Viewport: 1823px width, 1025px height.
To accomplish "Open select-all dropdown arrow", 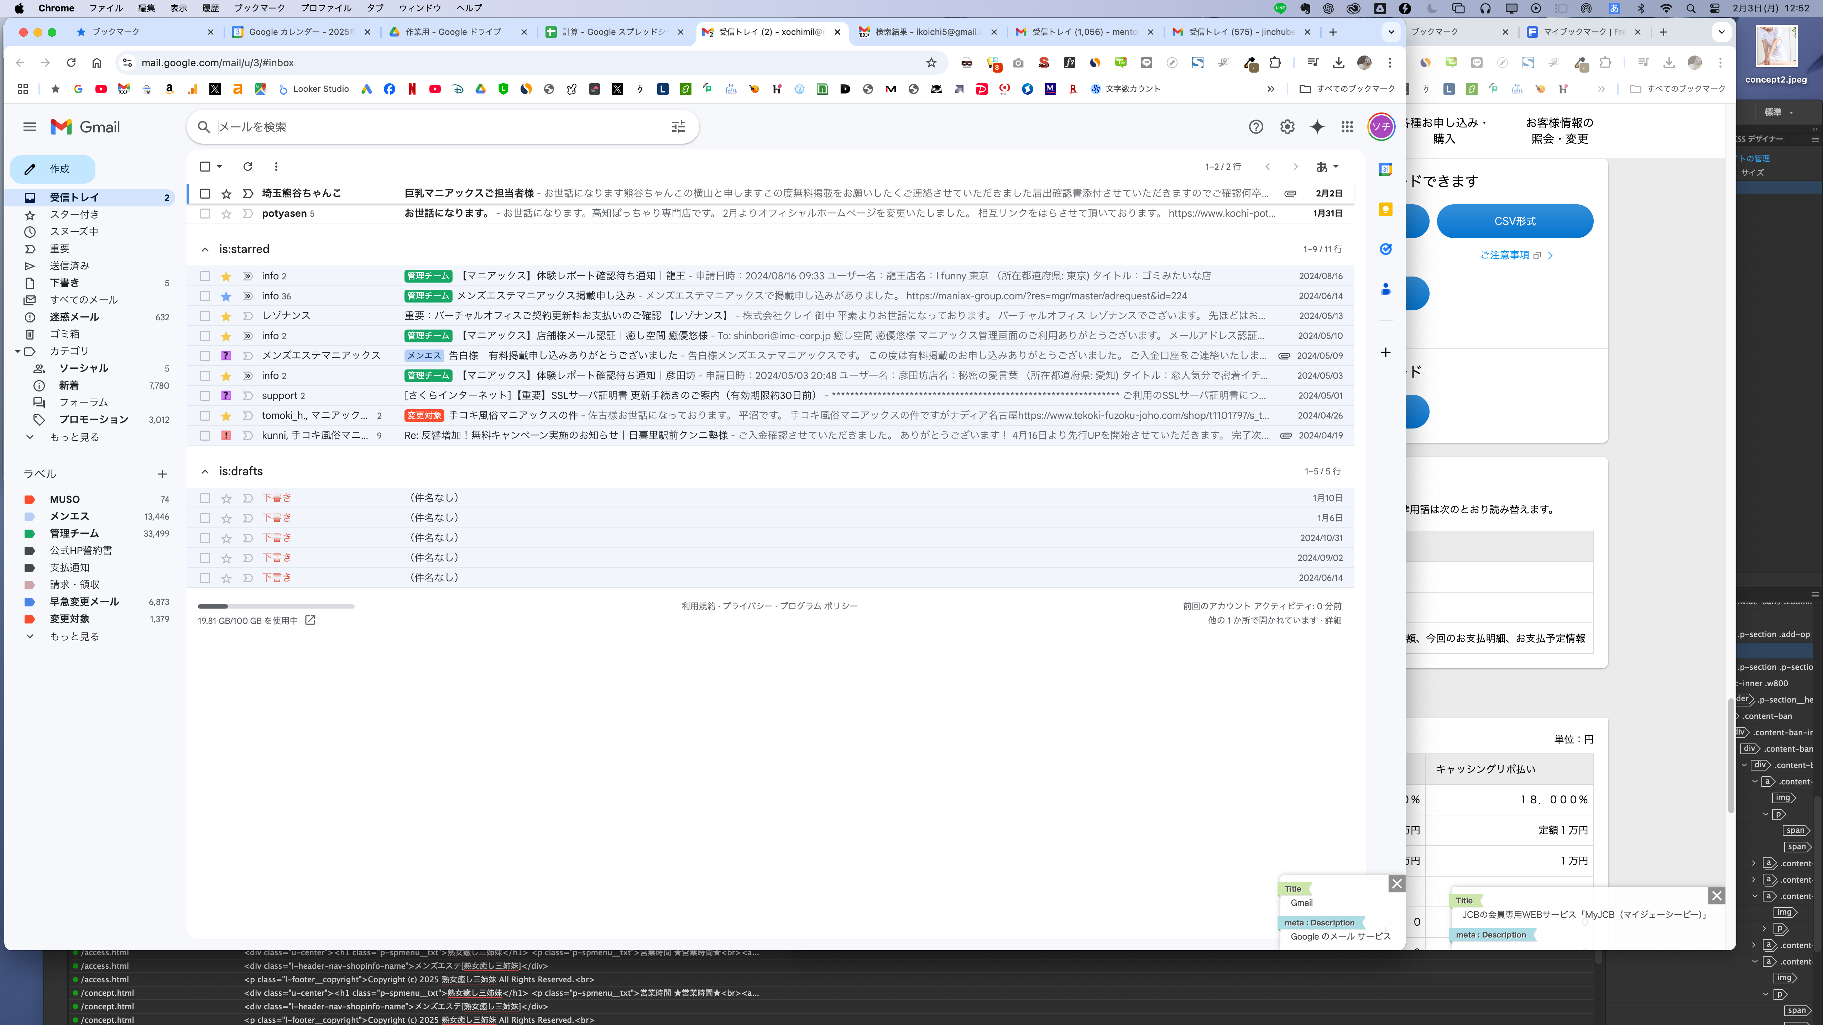I will (x=219, y=166).
